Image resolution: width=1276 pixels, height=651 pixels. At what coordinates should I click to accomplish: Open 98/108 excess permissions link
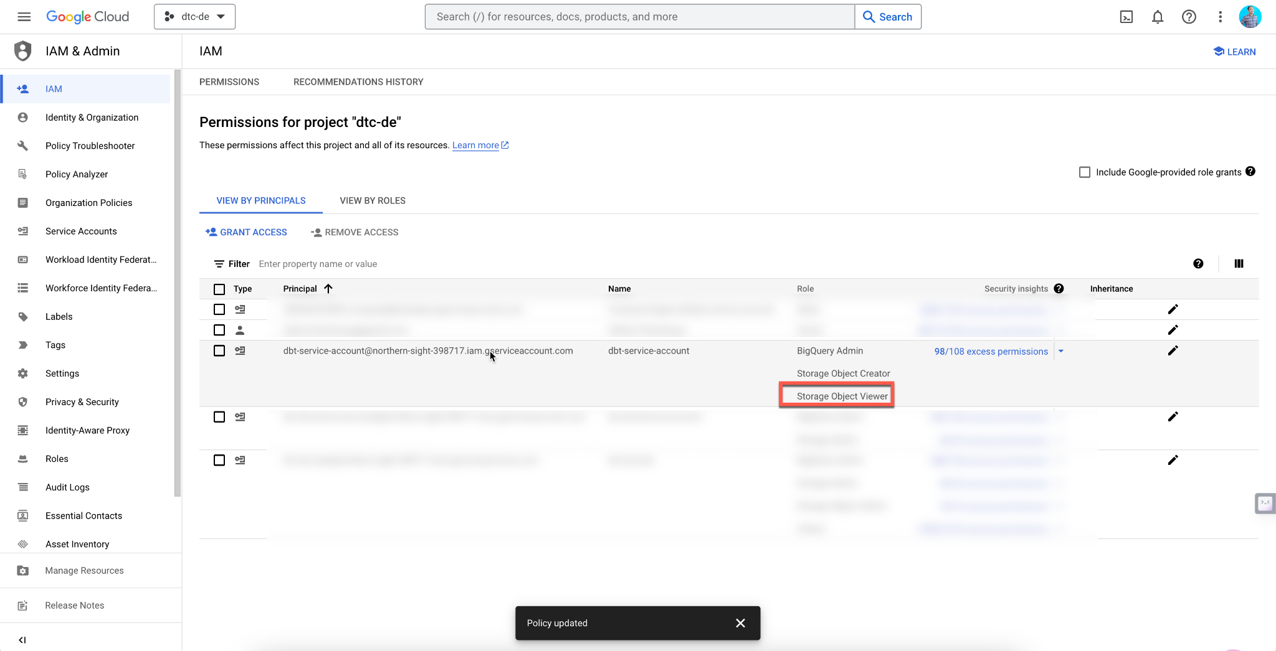[x=991, y=351]
